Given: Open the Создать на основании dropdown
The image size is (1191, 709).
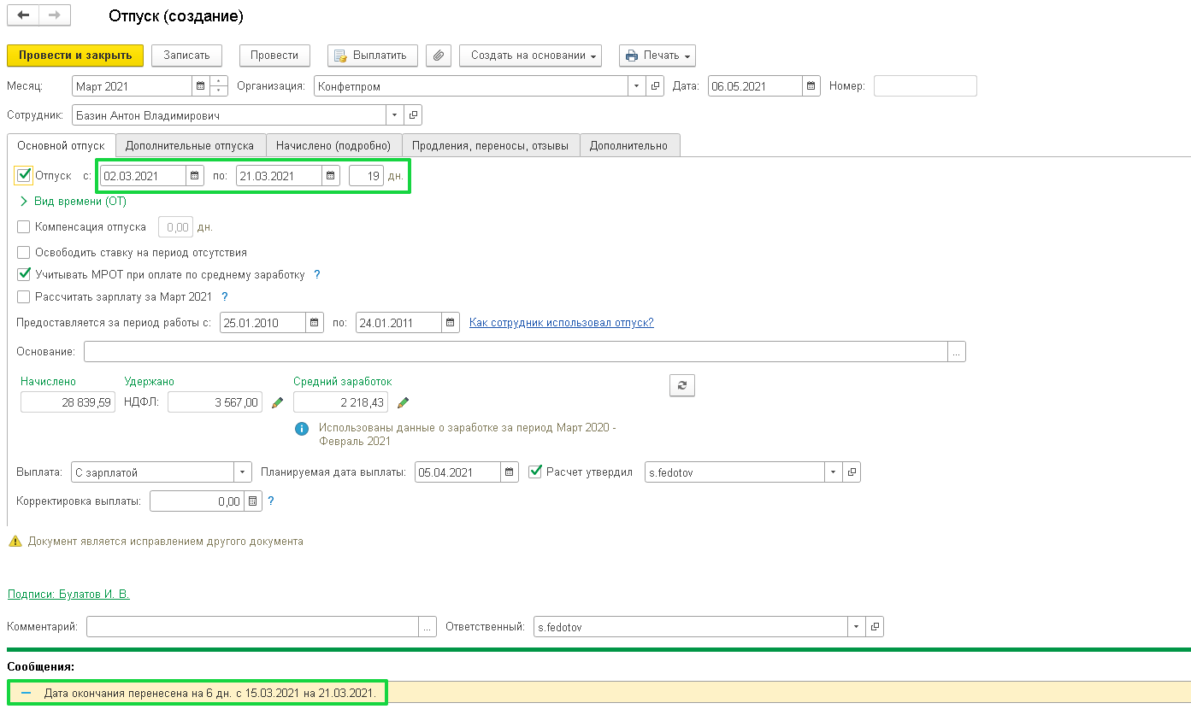Looking at the screenshot, I should coord(530,56).
